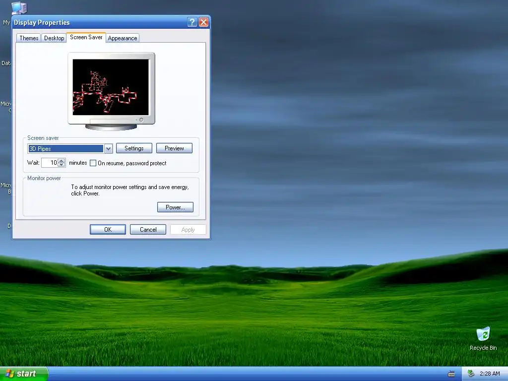508x381 pixels.
Task: Open the Power... settings button
Action: click(x=175, y=207)
